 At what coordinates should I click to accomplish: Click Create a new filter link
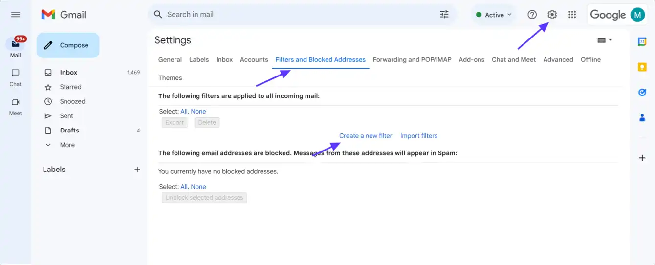(x=366, y=136)
